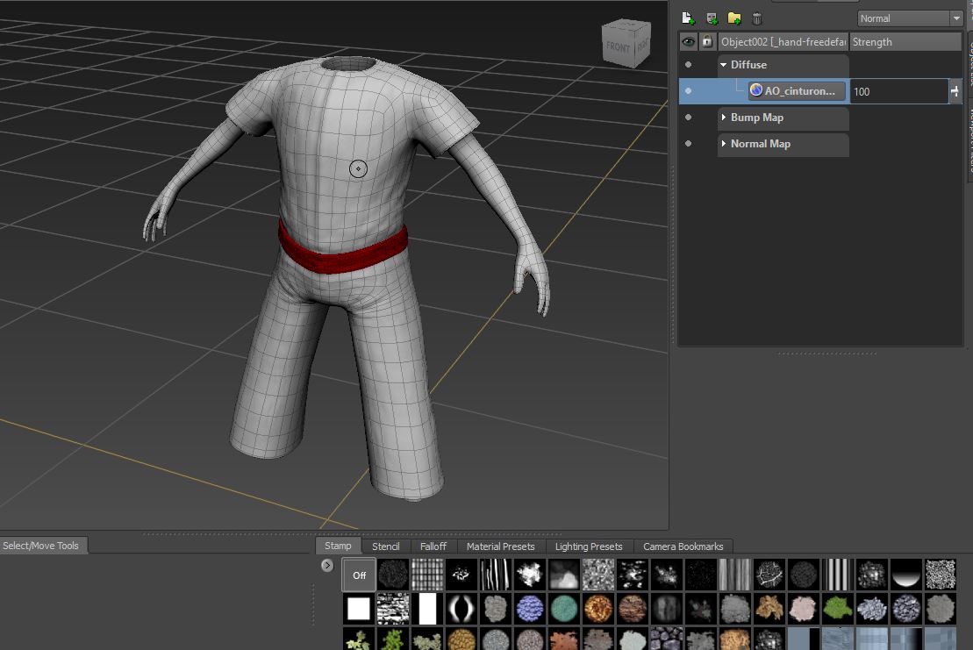Expand the Normal Map channel group
The image size is (973, 650).
[724, 144]
